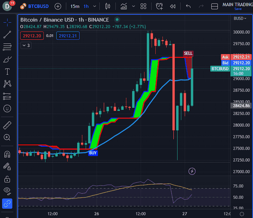Image resolution: width=253 pixels, height=218 pixels.
Task: Expand the indicator templates dropdown arrow
Action: [x=133, y=6]
